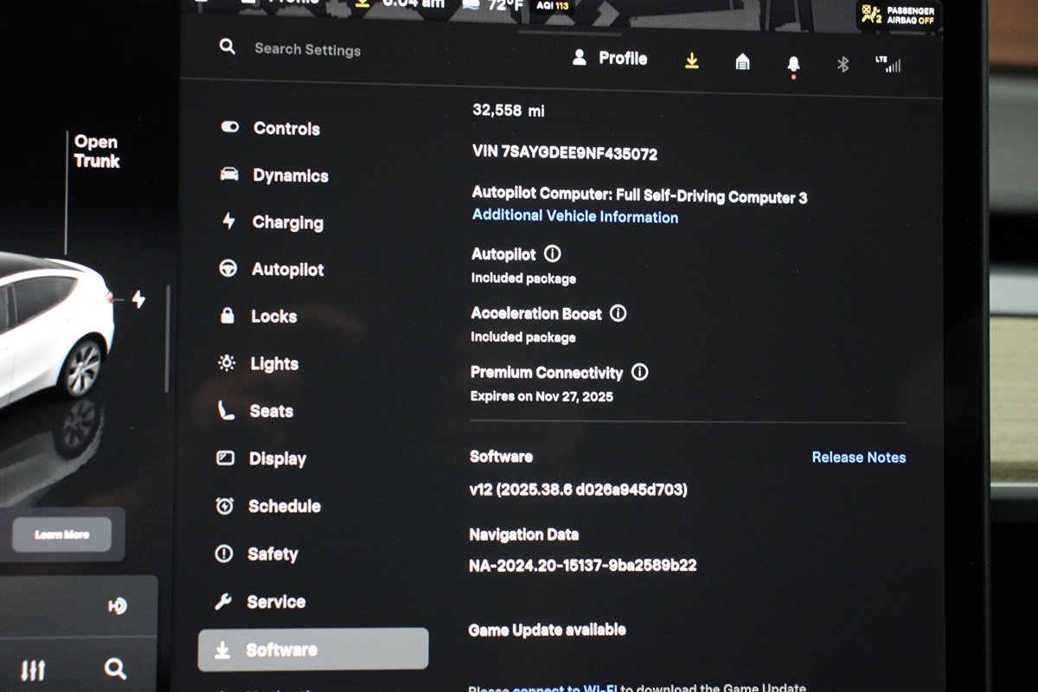Screen dimensions: 1038x692
Task: Open the Controls settings section
Action: coord(285,129)
